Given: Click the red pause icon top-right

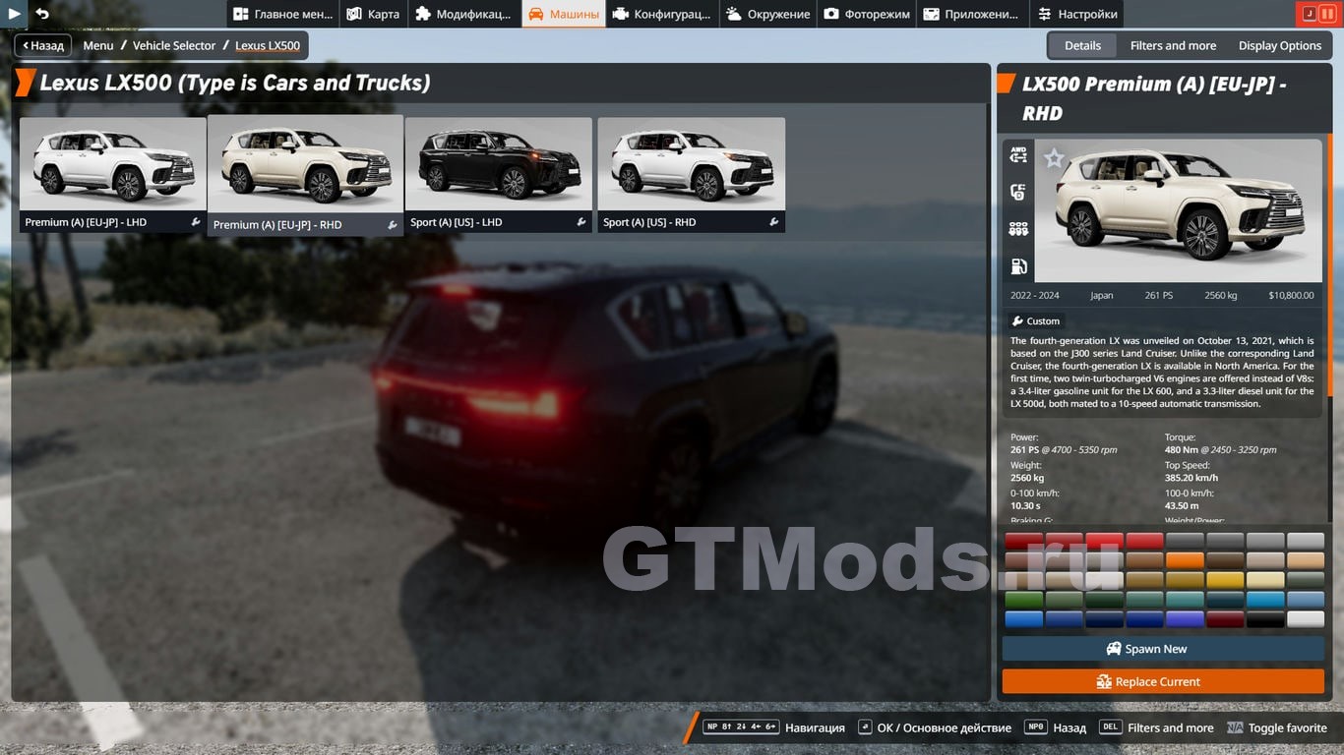Looking at the screenshot, I should 1327,14.
